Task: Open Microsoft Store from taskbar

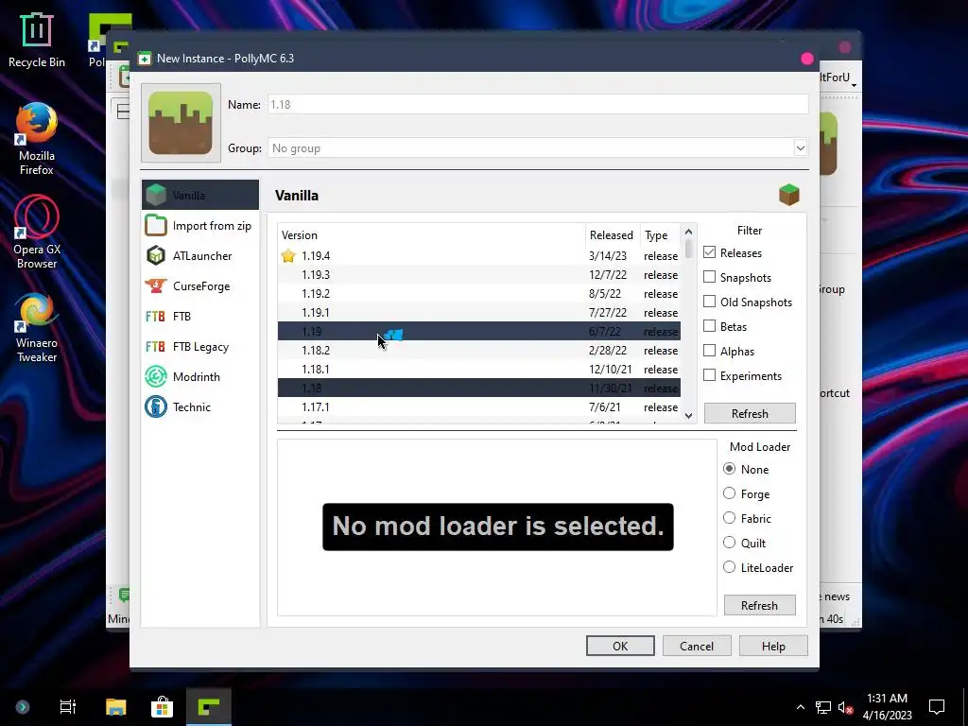Action: [x=162, y=706]
